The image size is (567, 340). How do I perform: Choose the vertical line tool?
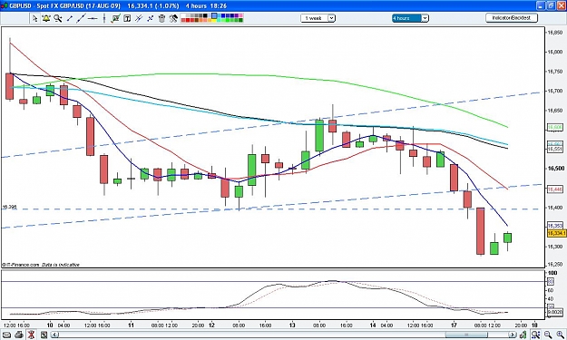click(x=104, y=18)
